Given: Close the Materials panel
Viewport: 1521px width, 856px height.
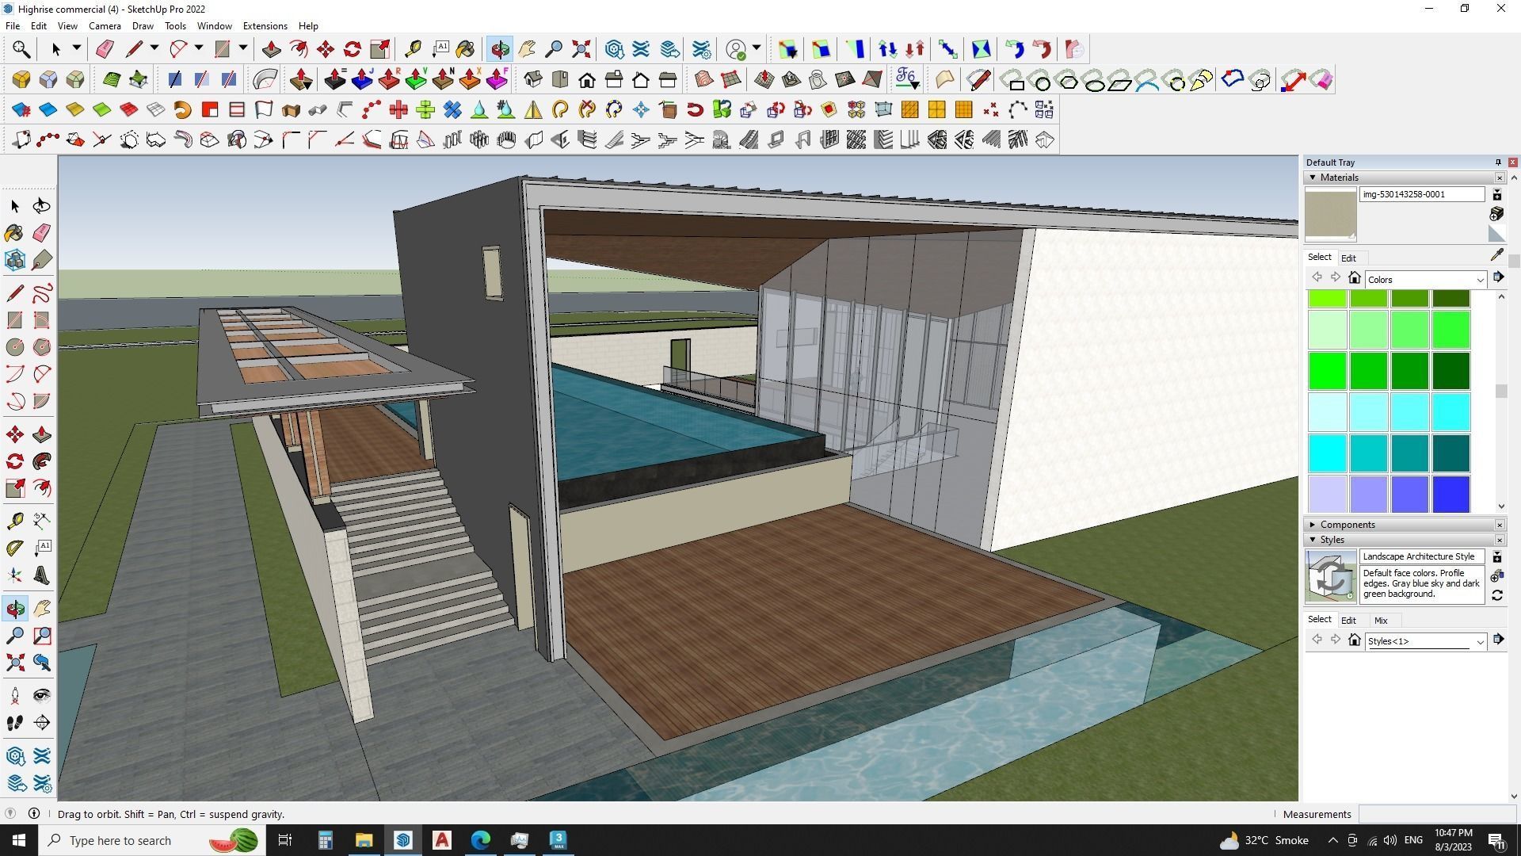Looking at the screenshot, I should point(1500,178).
